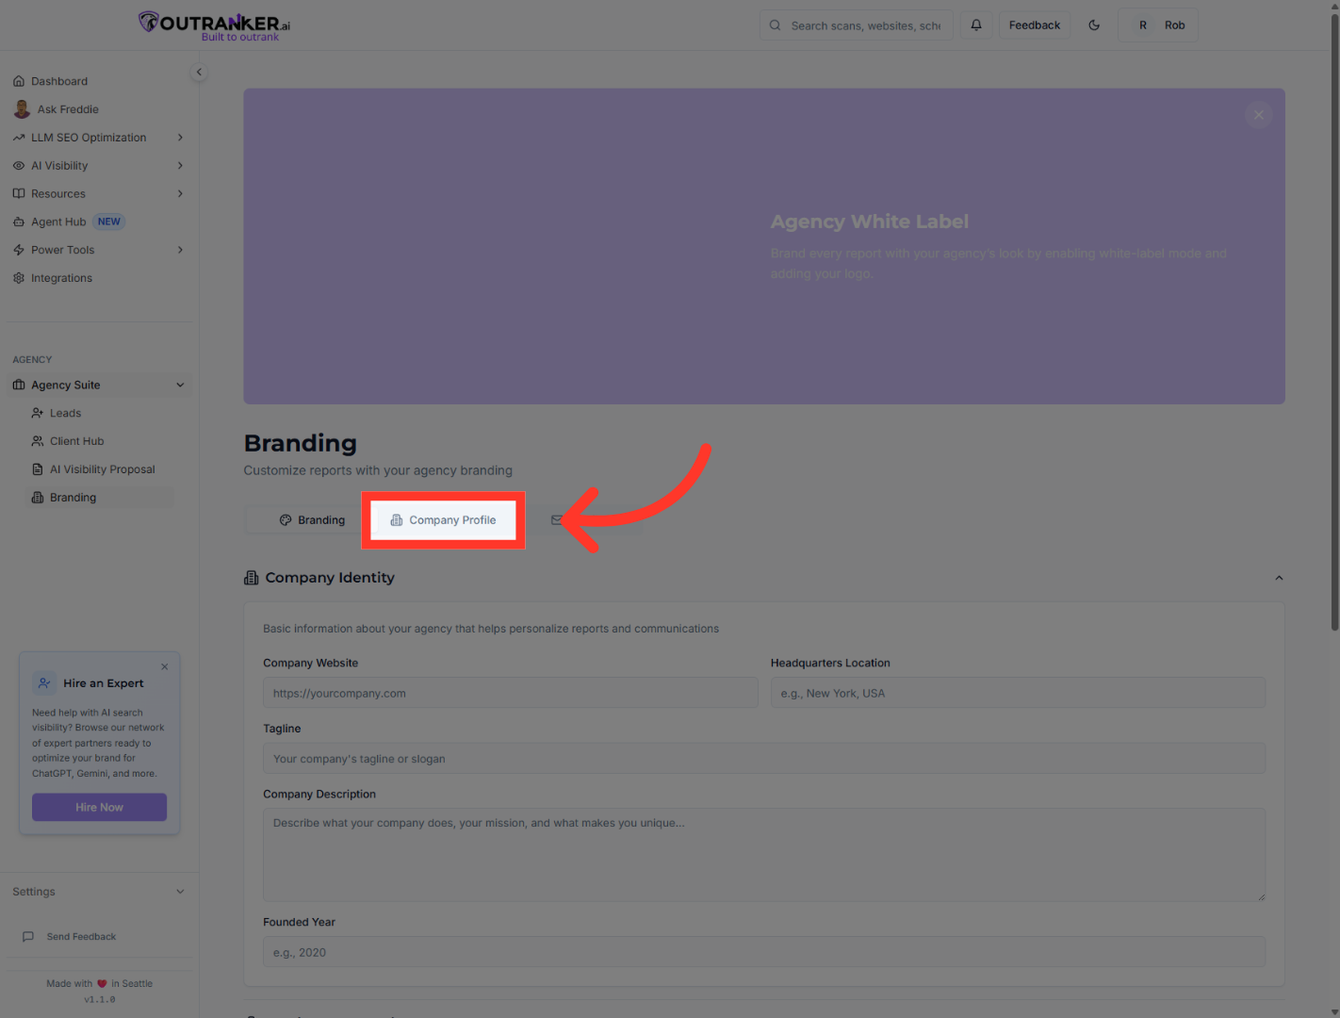Collapse the sidebar with the arrow
1340x1018 pixels.
[x=199, y=72]
